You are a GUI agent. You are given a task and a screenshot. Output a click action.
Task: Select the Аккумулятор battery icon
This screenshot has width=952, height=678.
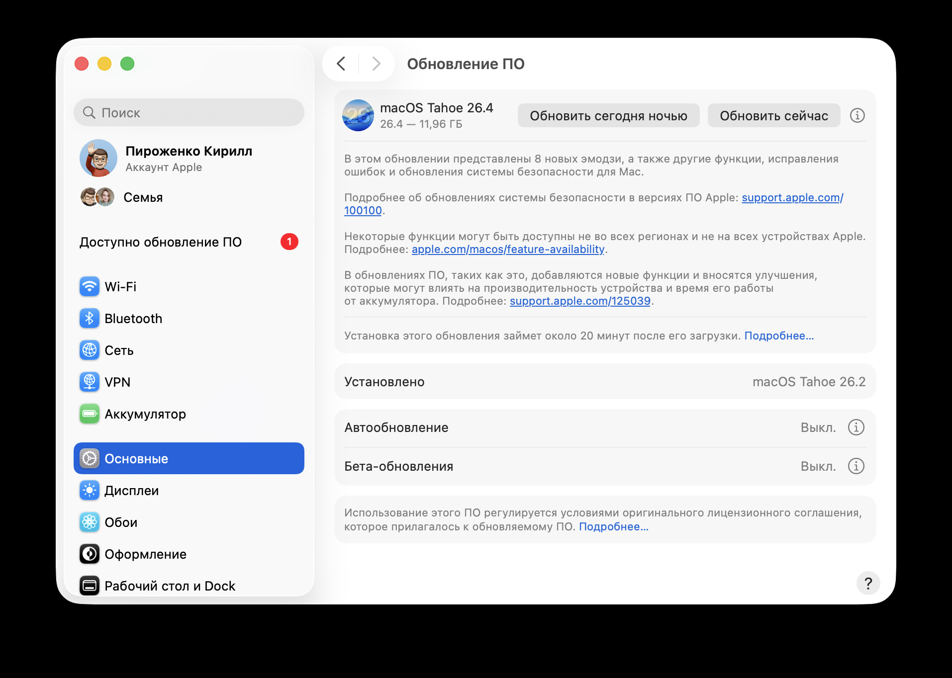(89, 414)
